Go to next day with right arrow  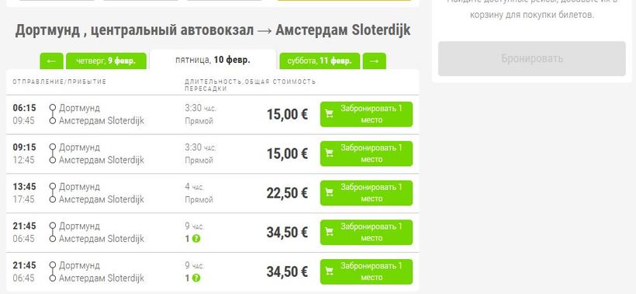pyautogui.click(x=375, y=61)
